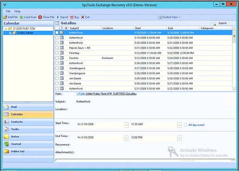The height and width of the screenshot is (171, 239).
Task: Open the End Time 12:00 PM dropdown
Action: pyautogui.click(x=179, y=138)
